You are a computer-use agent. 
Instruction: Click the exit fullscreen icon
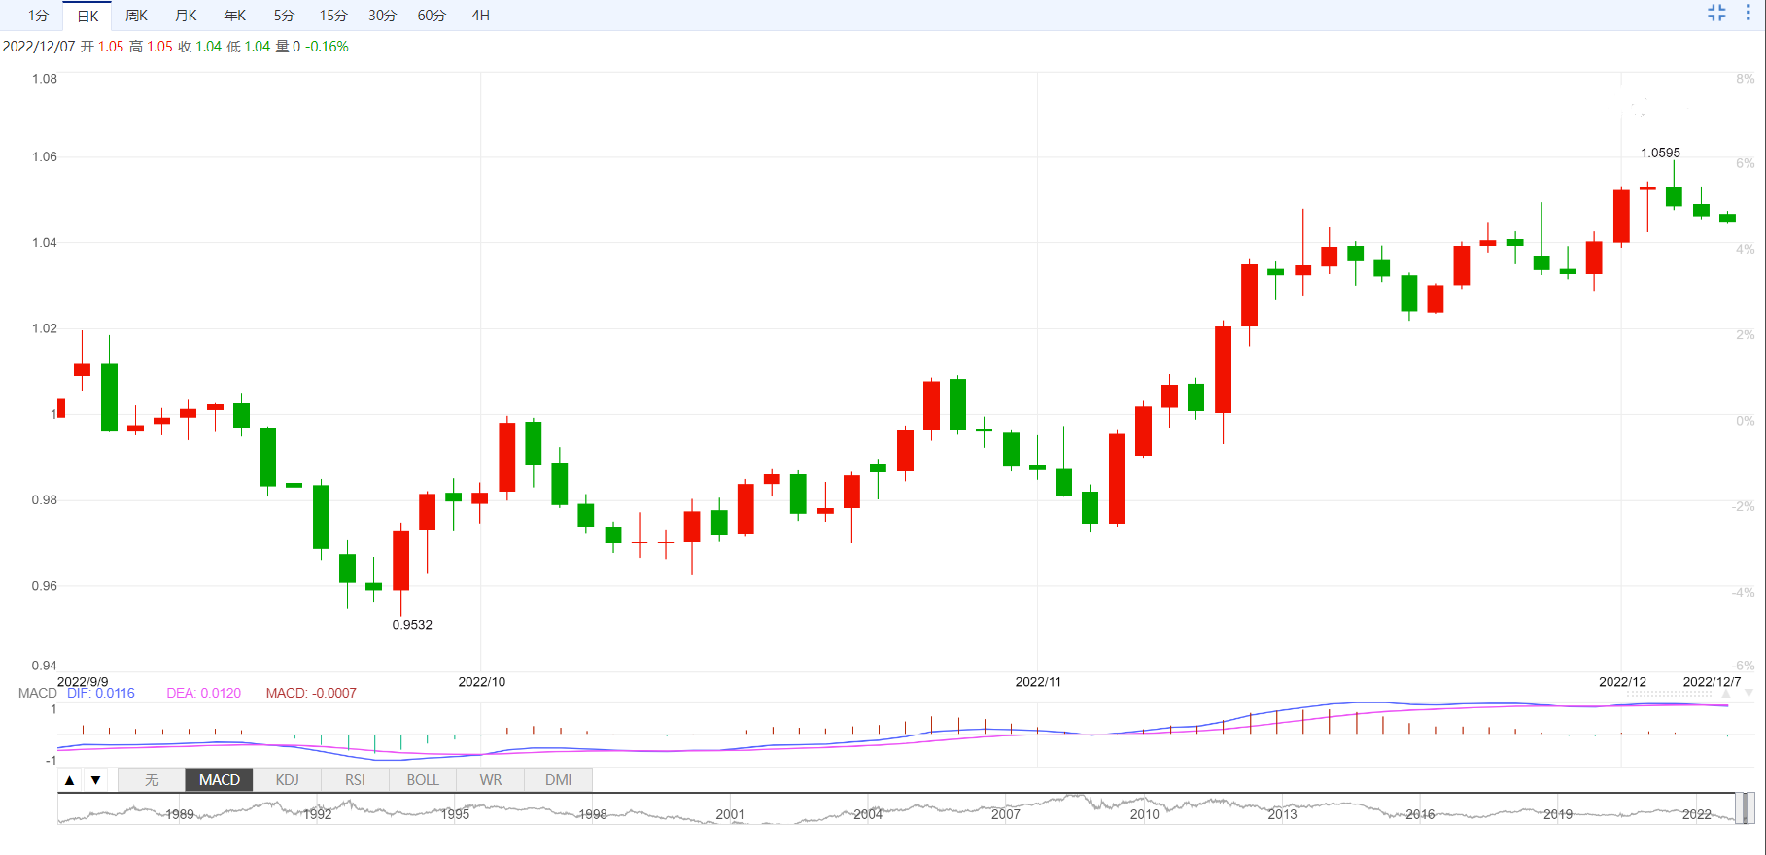pyautogui.click(x=1716, y=13)
